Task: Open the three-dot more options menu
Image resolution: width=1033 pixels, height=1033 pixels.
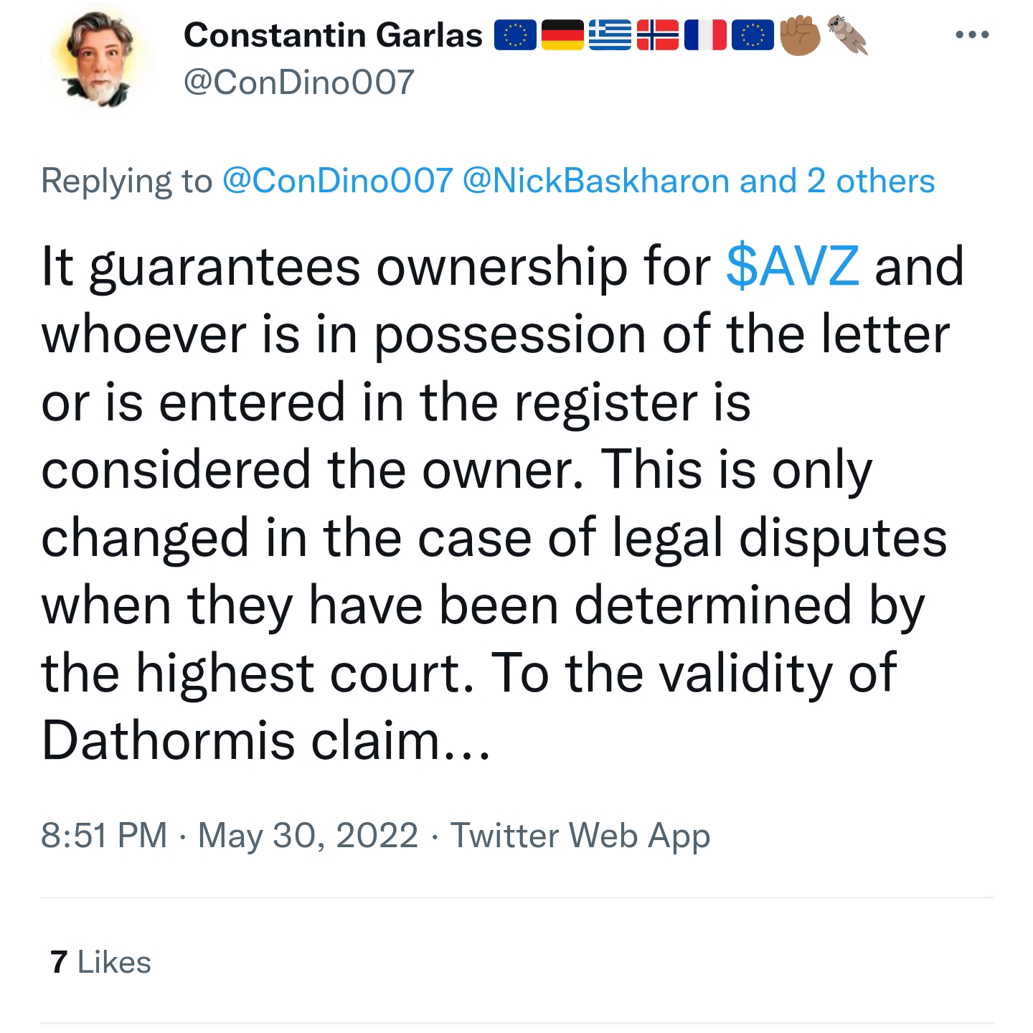Action: [972, 34]
